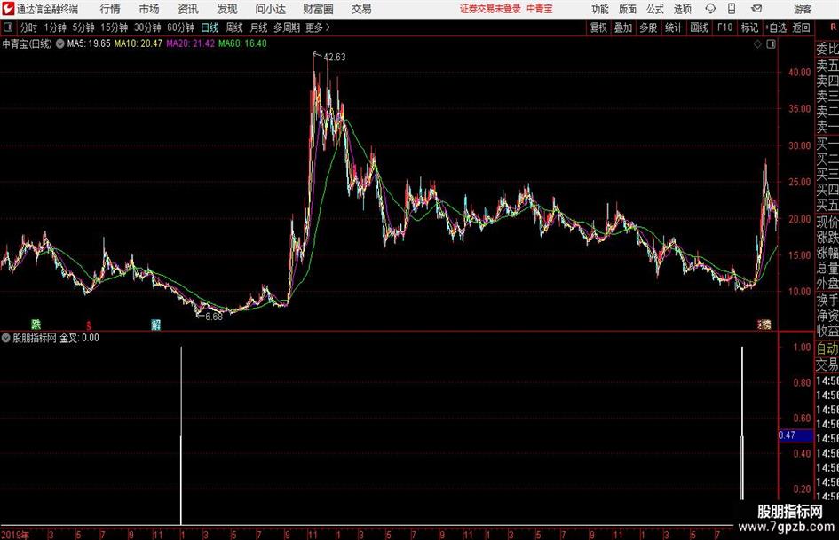This screenshot has width=839, height=540.
Task: Click the marker icon at chart's bottom right
Action: click(765, 325)
